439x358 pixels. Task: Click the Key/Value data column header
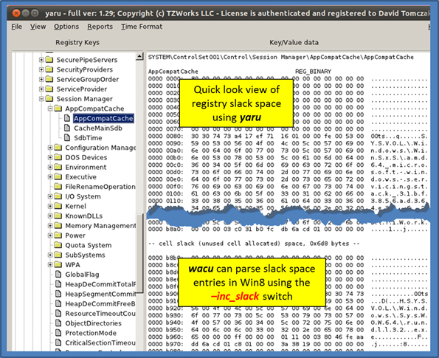pyautogui.click(x=294, y=42)
